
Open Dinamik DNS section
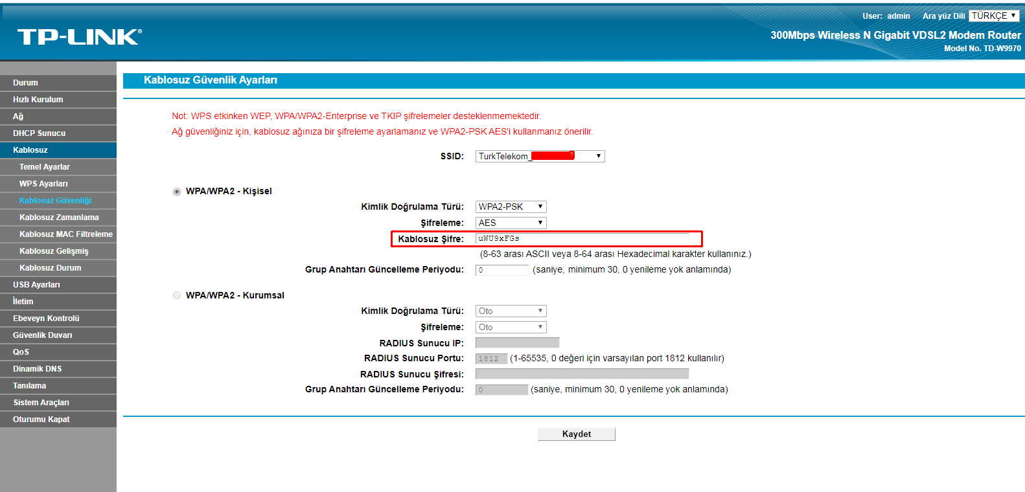(x=58, y=369)
